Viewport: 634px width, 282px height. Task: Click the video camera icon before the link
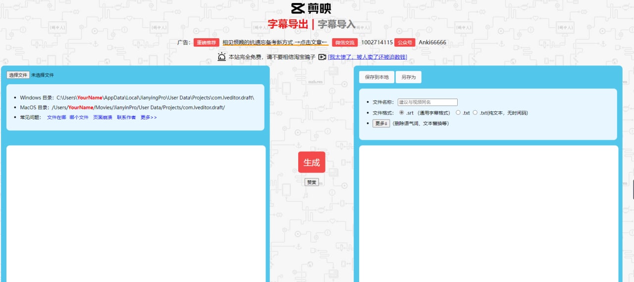(322, 57)
